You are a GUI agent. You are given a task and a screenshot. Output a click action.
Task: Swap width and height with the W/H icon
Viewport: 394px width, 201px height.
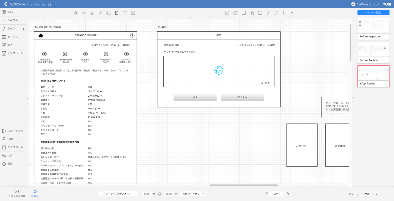159,194
